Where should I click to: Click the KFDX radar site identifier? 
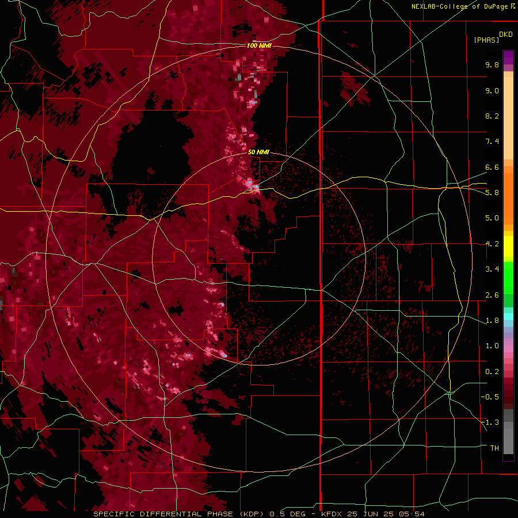[x=332, y=514]
